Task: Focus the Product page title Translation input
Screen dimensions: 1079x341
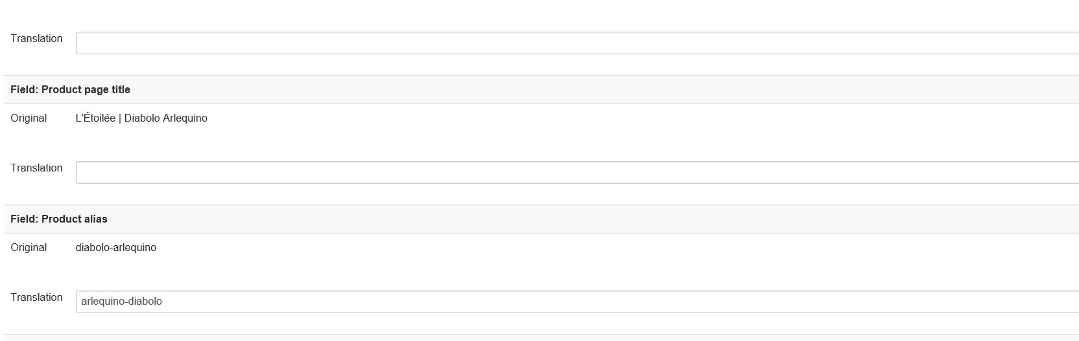Action: click(x=576, y=172)
